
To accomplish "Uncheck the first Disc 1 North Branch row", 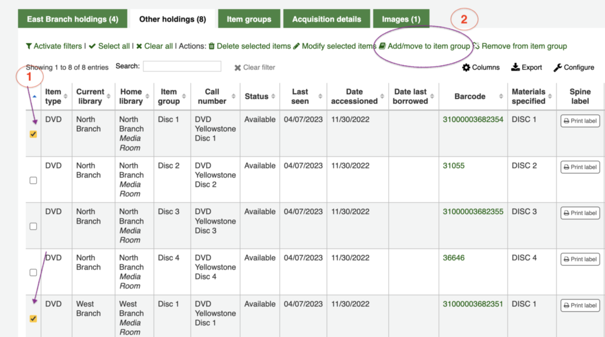I will 33,134.
